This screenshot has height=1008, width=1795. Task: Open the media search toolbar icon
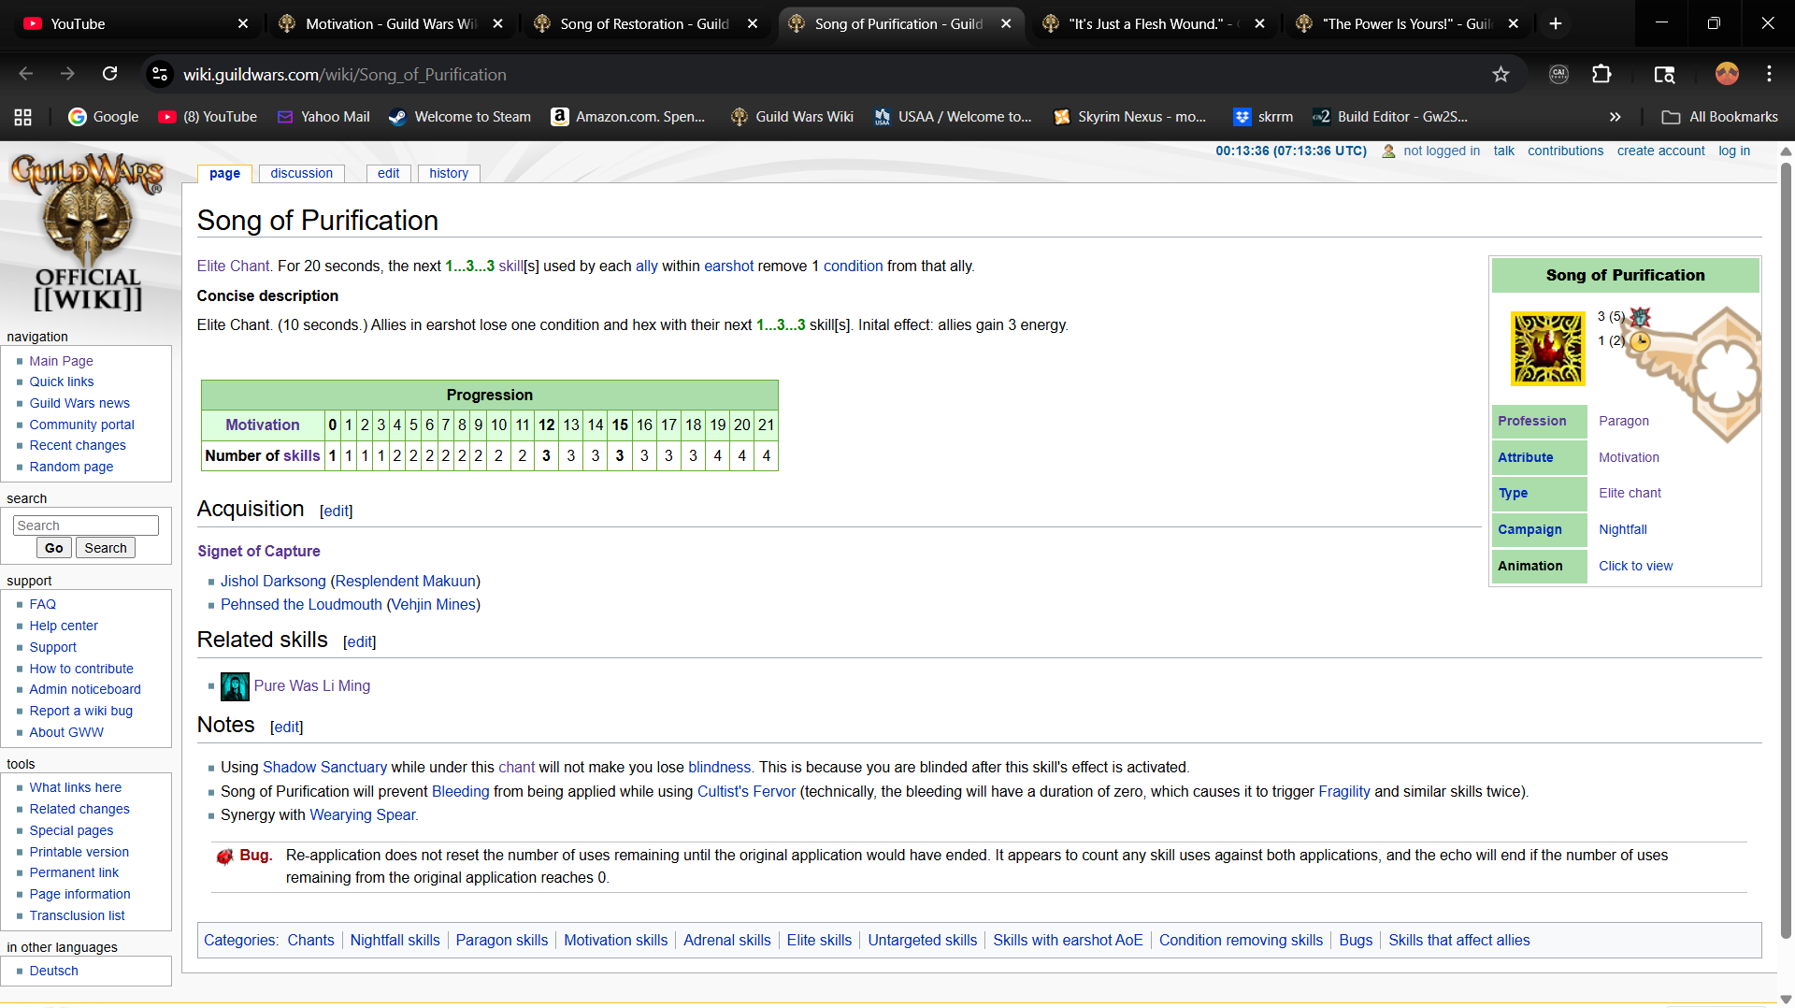(1664, 74)
